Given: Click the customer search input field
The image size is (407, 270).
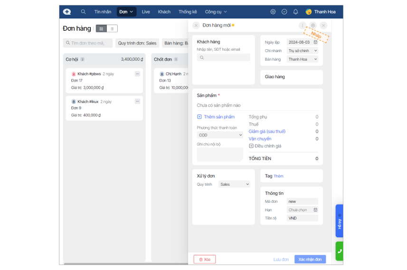Looking at the screenshot, I should (x=224, y=57).
